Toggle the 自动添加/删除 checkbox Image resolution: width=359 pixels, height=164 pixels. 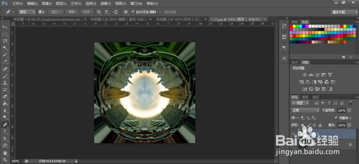click(x=133, y=12)
